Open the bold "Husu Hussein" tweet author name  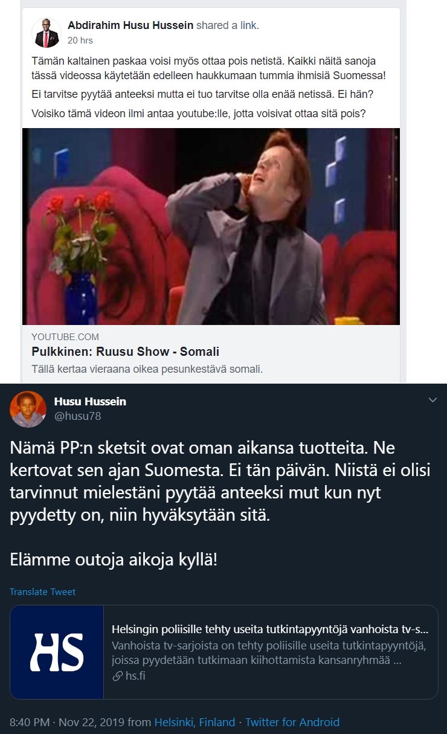pos(90,402)
